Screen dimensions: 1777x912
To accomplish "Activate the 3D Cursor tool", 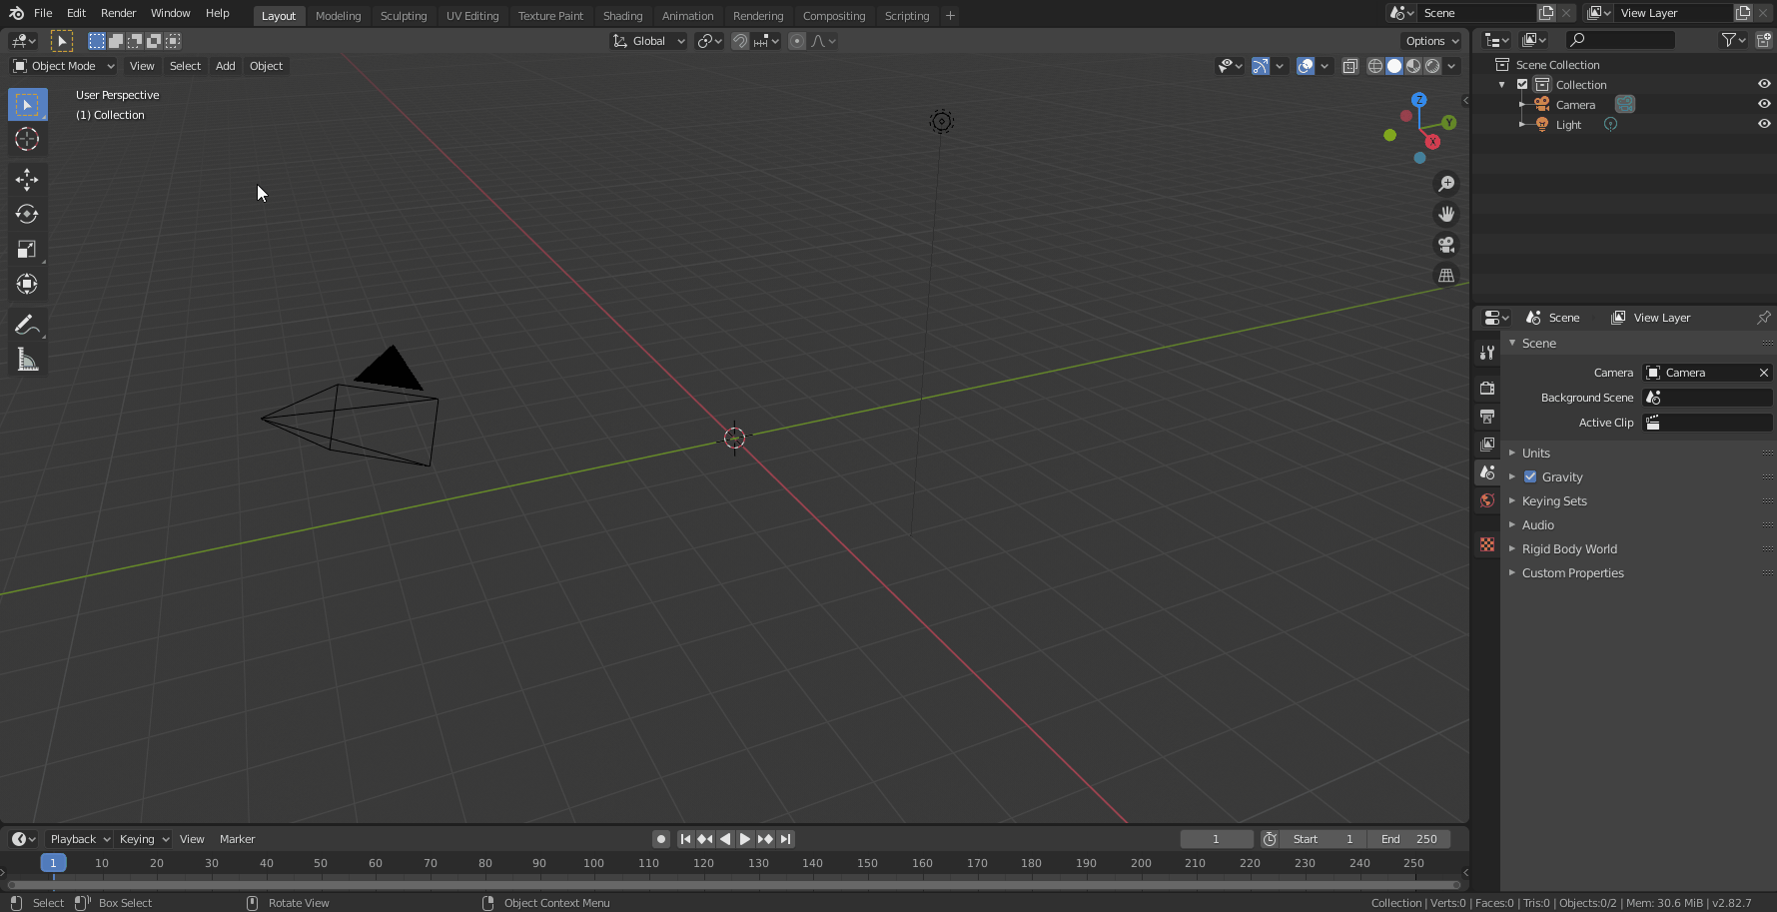I will (x=27, y=139).
